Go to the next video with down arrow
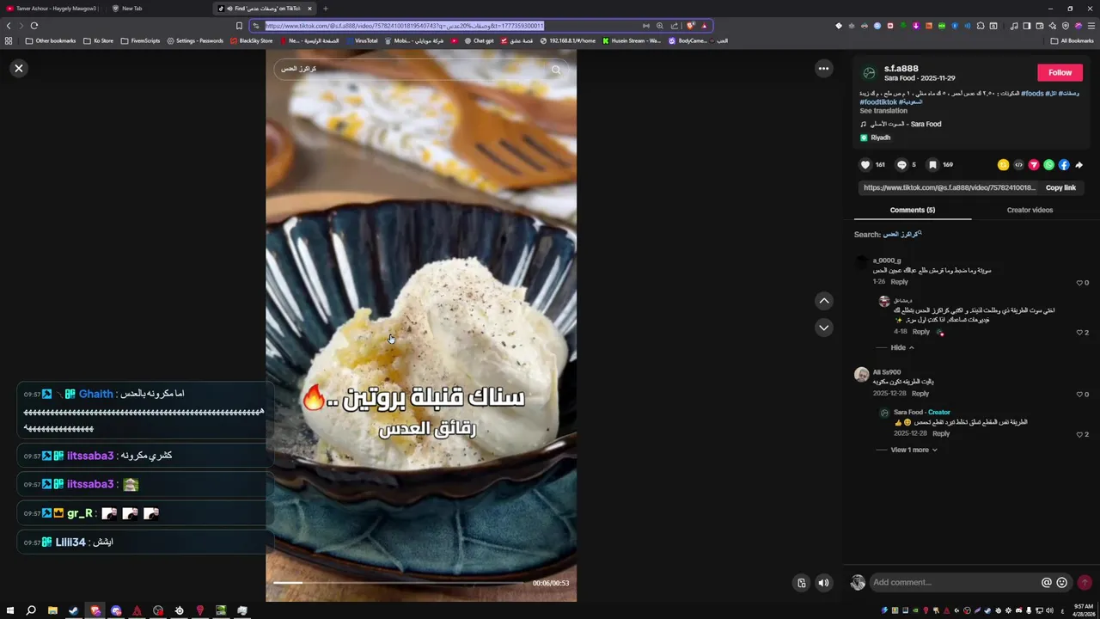Screen dimensions: 1100x619 coord(823,328)
